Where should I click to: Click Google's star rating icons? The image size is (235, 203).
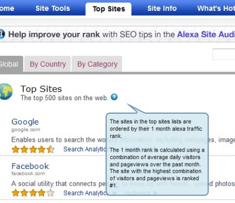[x=33, y=149]
